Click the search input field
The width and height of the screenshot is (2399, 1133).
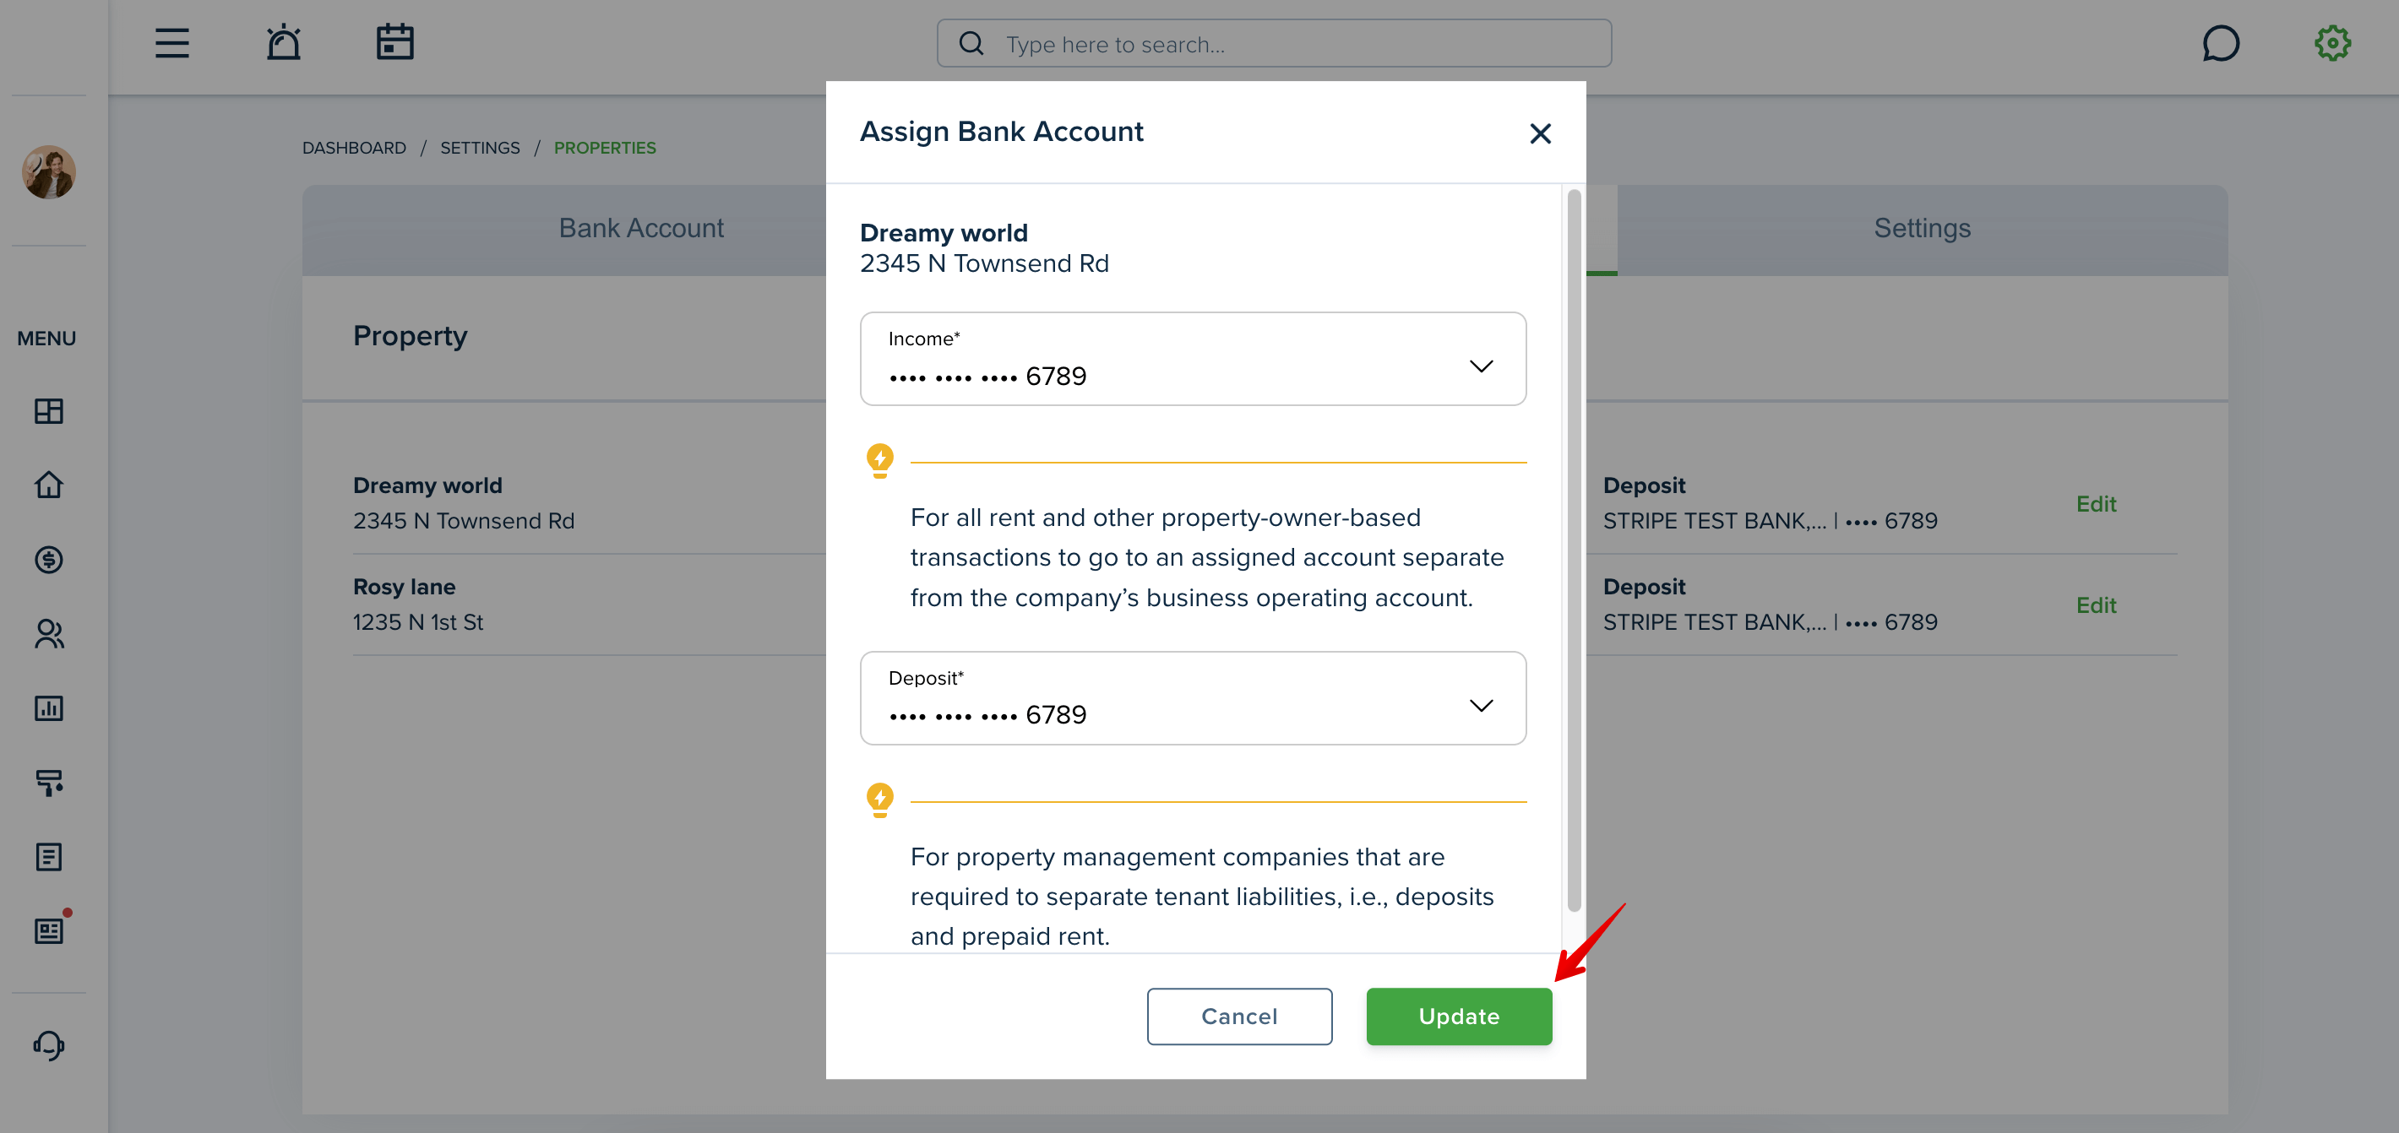pyautogui.click(x=1274, y=44)
